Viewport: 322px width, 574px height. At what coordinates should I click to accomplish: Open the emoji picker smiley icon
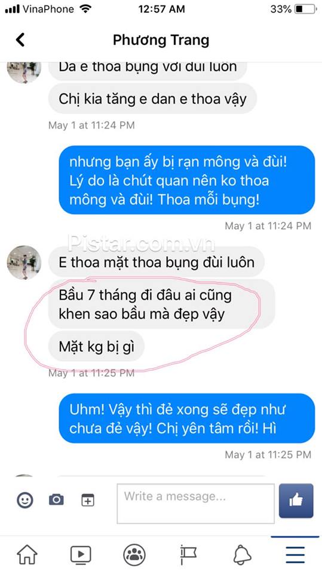coord(25,500)
